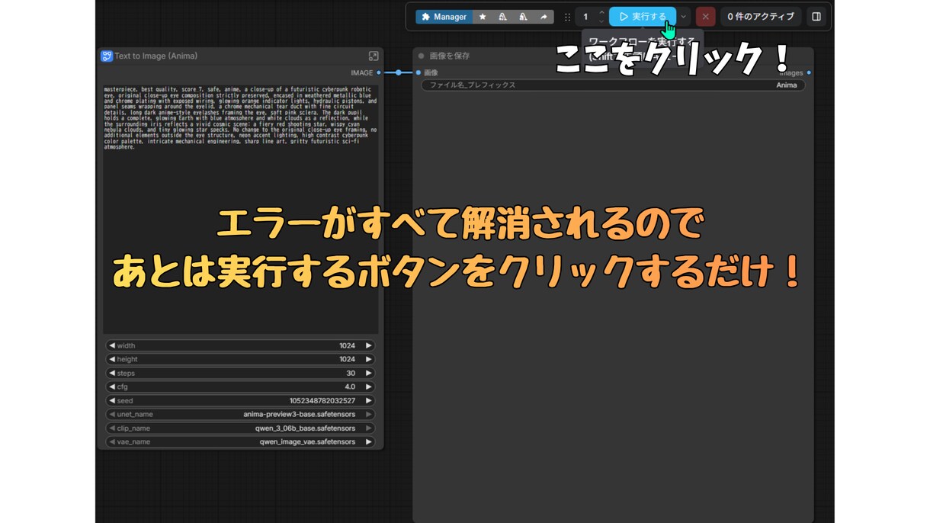The image size is (930, 523).
Task: Click the six-dot drag handle of the run toolbar
Action: tap(567, 17)
